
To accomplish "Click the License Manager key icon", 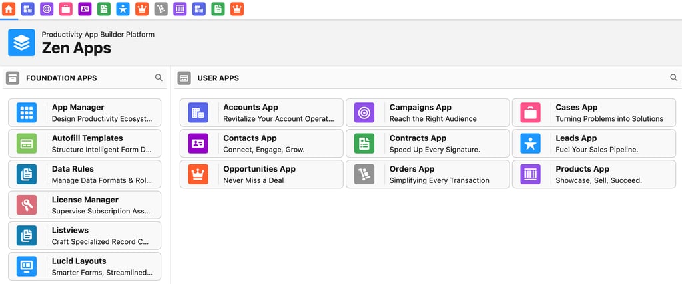I will coord(27,205).
